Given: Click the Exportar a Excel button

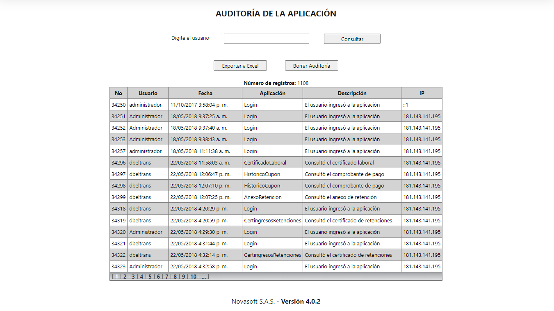Looking at the screenshot, I should click(x=240, y=65).
